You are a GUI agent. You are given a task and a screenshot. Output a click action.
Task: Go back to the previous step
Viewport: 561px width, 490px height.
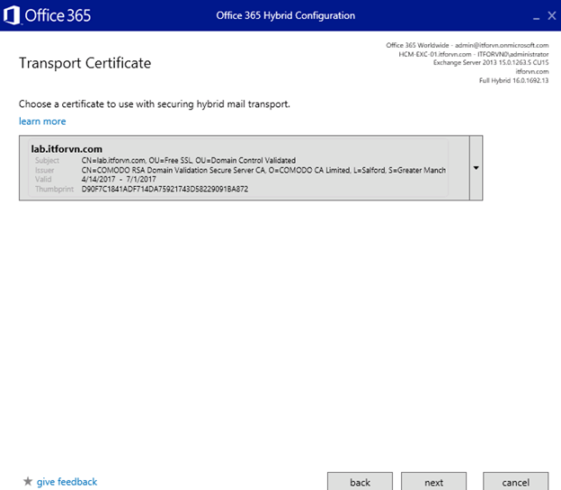(360, 481)
